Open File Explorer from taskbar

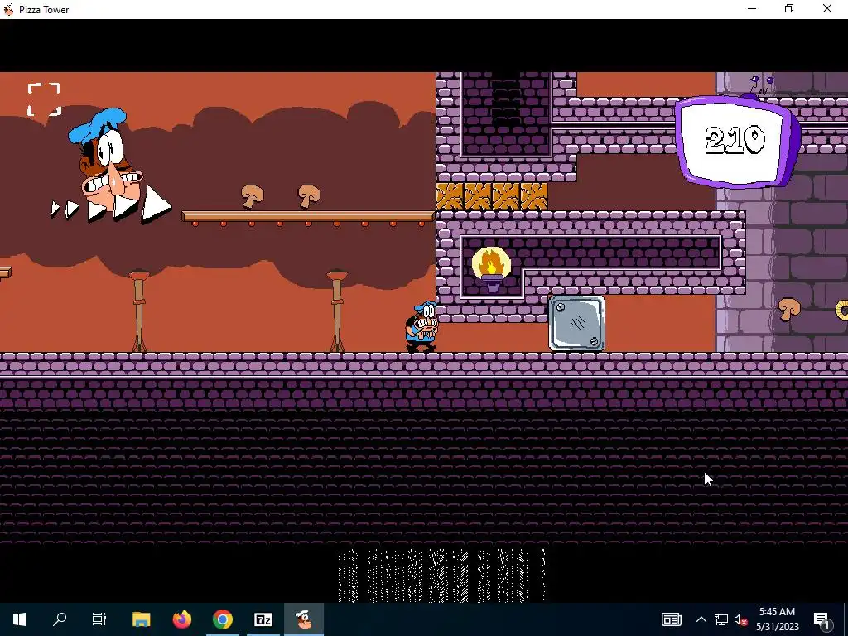coord(141,619)
